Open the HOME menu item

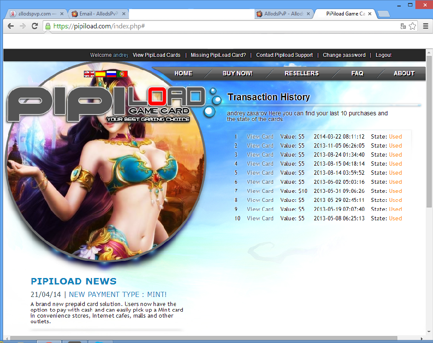pyautogui.click(x=183, y=73)
